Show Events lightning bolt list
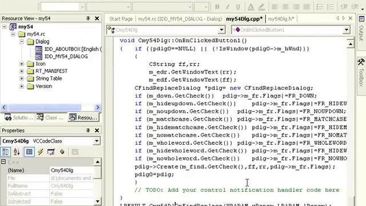Screen dimensions: 366x206 point(41,152)
